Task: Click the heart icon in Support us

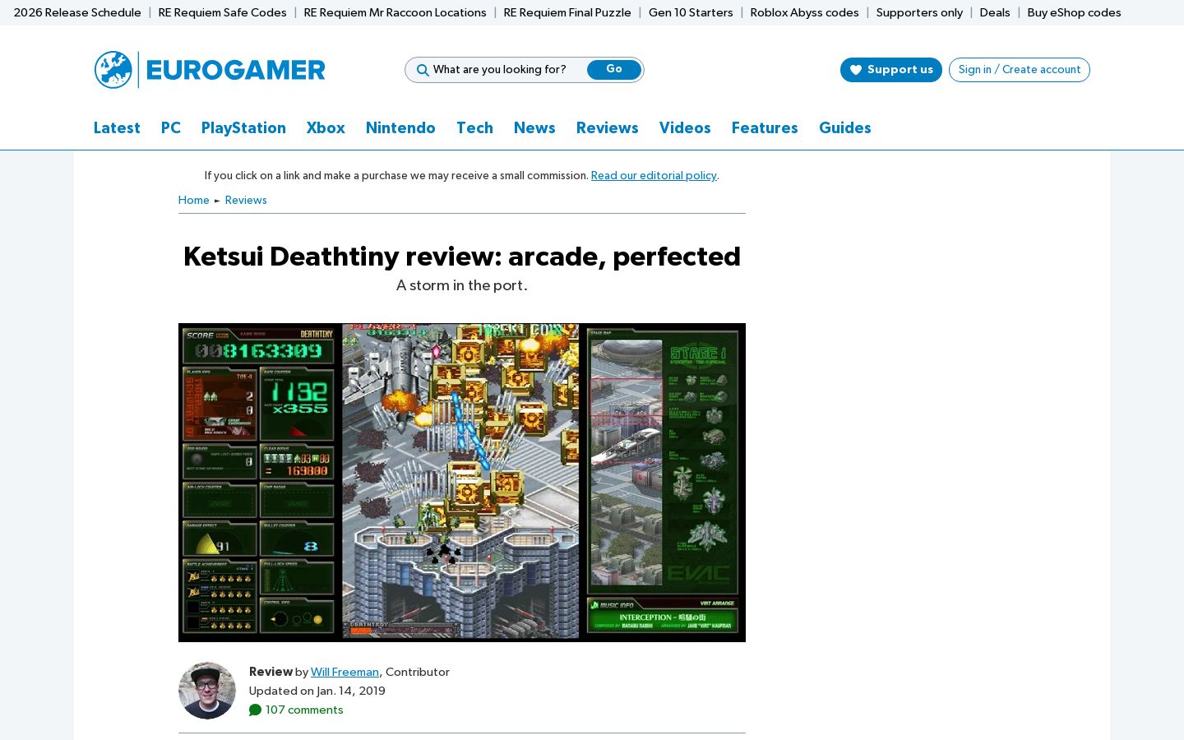Action: point(856,70)
